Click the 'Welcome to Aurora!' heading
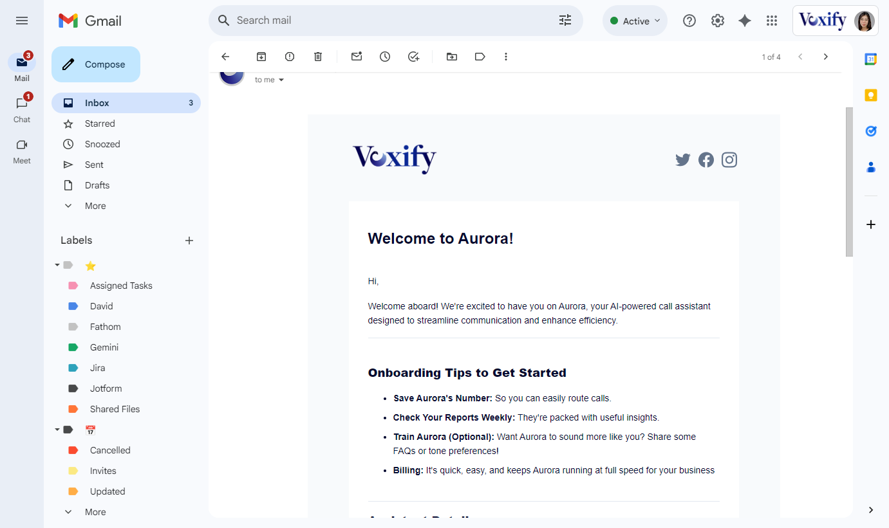This screenshot has width=889, height=528. point(440,239)
